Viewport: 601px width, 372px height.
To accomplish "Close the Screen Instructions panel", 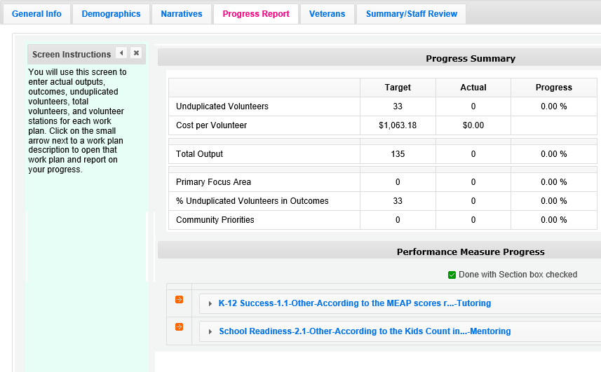I will click(136, 53).
